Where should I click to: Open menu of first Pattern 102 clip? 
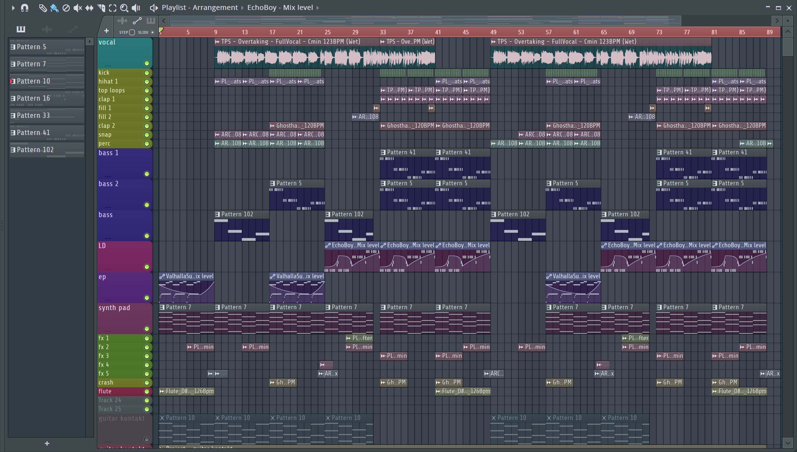(217, 214)
